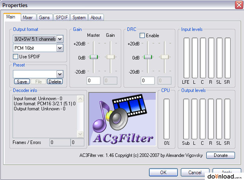
Task: Click the Frames / Errors label
Action: tap(27, 142)
